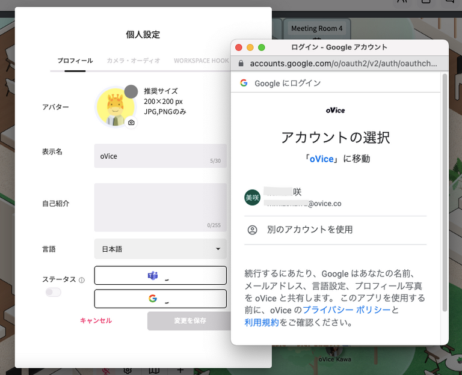Viewport: 462px width, 375px height.
Task: Click the info icon next to ステータス
Action: click(x=82, y=280)
